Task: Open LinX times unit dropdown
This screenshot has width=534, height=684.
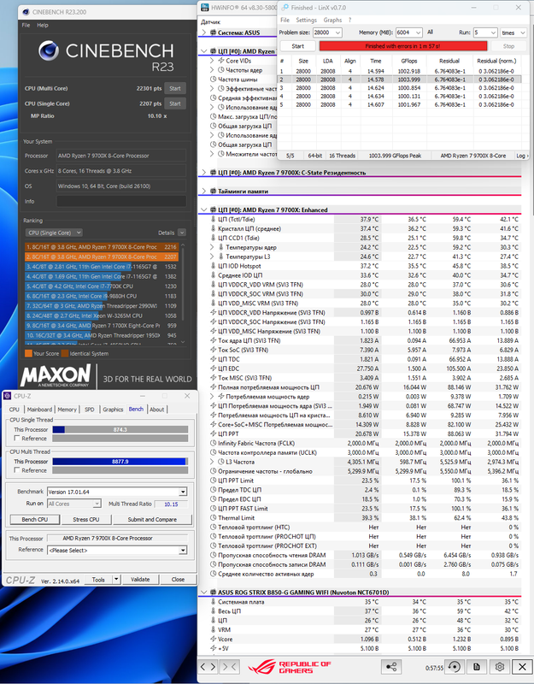Action: (513, 32)
